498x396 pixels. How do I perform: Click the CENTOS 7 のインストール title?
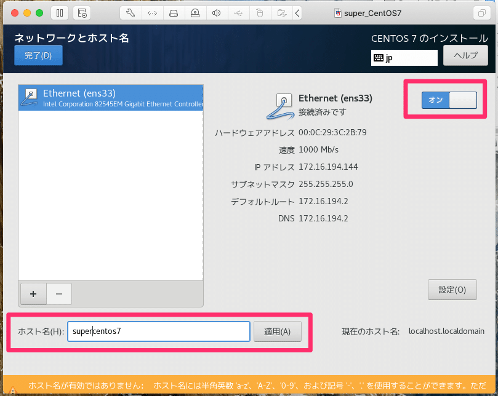click(430, 38)
